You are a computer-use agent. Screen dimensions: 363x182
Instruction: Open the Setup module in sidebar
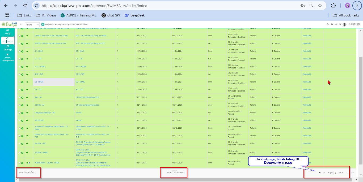tap(8, 32)
